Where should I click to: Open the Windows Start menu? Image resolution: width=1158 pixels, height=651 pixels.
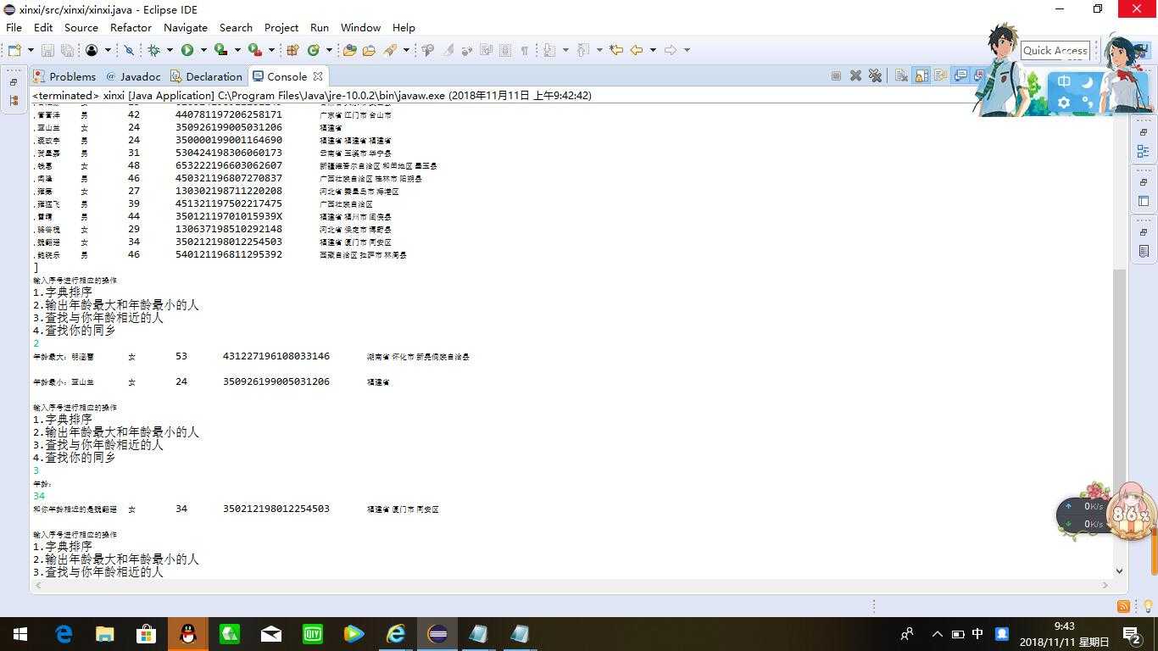pos(20,634)
